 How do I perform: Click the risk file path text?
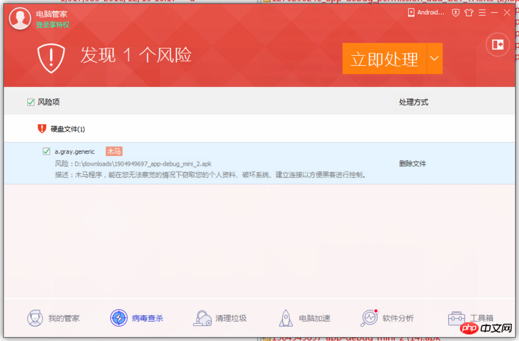pos(133,164)
